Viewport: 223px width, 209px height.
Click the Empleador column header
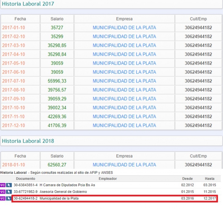click(108, 178)
